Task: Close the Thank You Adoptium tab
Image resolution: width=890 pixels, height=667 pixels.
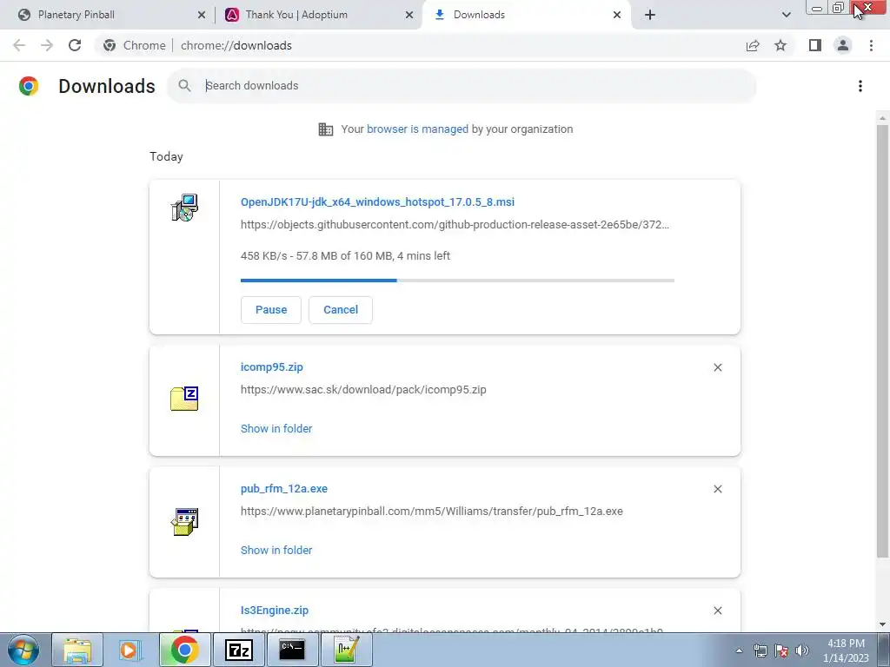Action: point(409,15)
